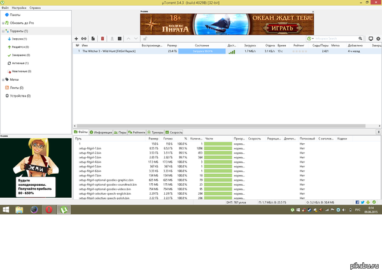Click the uTorrent icon in system tray
Screen dimensions: 382x273
tap(292, 209)
